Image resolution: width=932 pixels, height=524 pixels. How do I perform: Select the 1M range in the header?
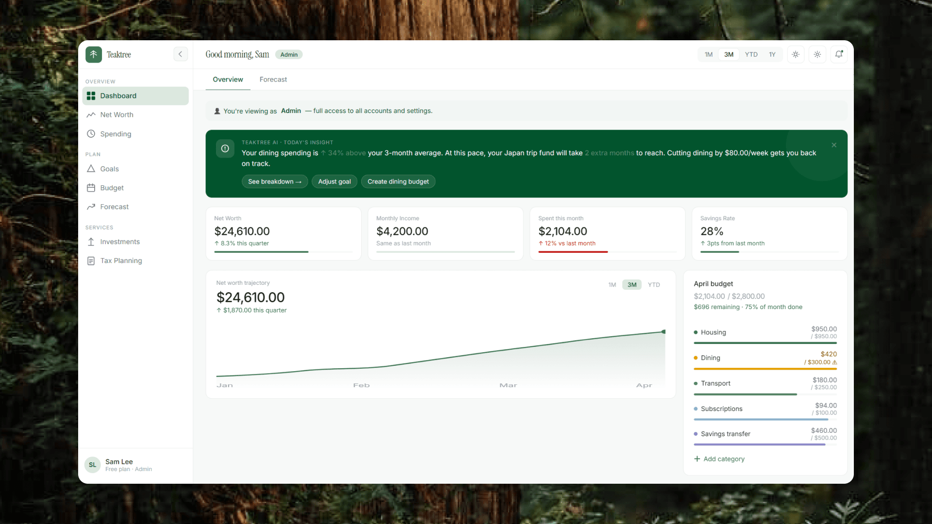tap(709, 54)
